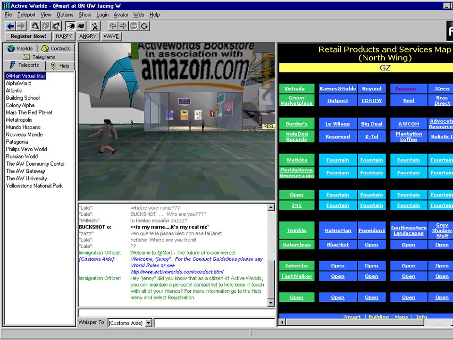Open the Login menu
453x340 pixels.
pyautogui.click(x=102, y=15)
